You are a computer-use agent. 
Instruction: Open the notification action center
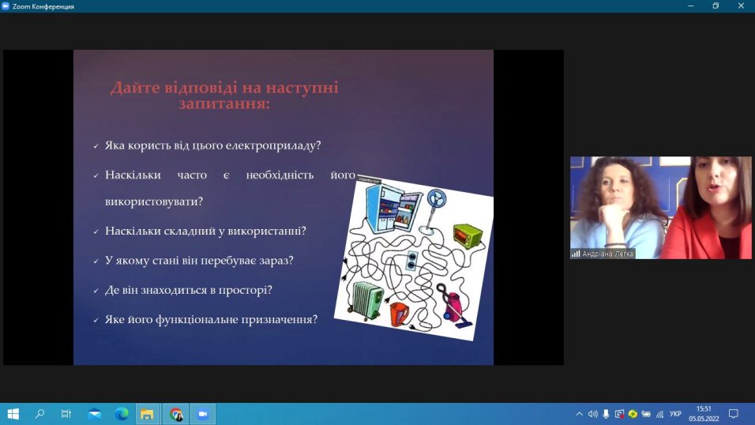[733, 414]
